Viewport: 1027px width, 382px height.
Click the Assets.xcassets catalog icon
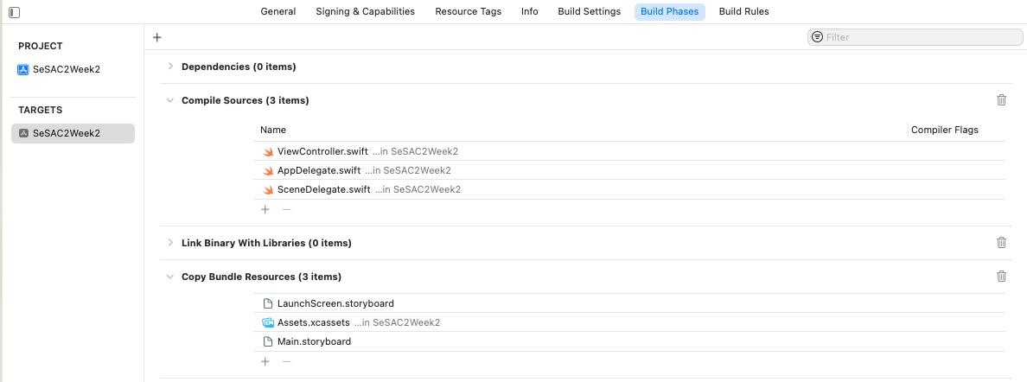coord(267,322)
